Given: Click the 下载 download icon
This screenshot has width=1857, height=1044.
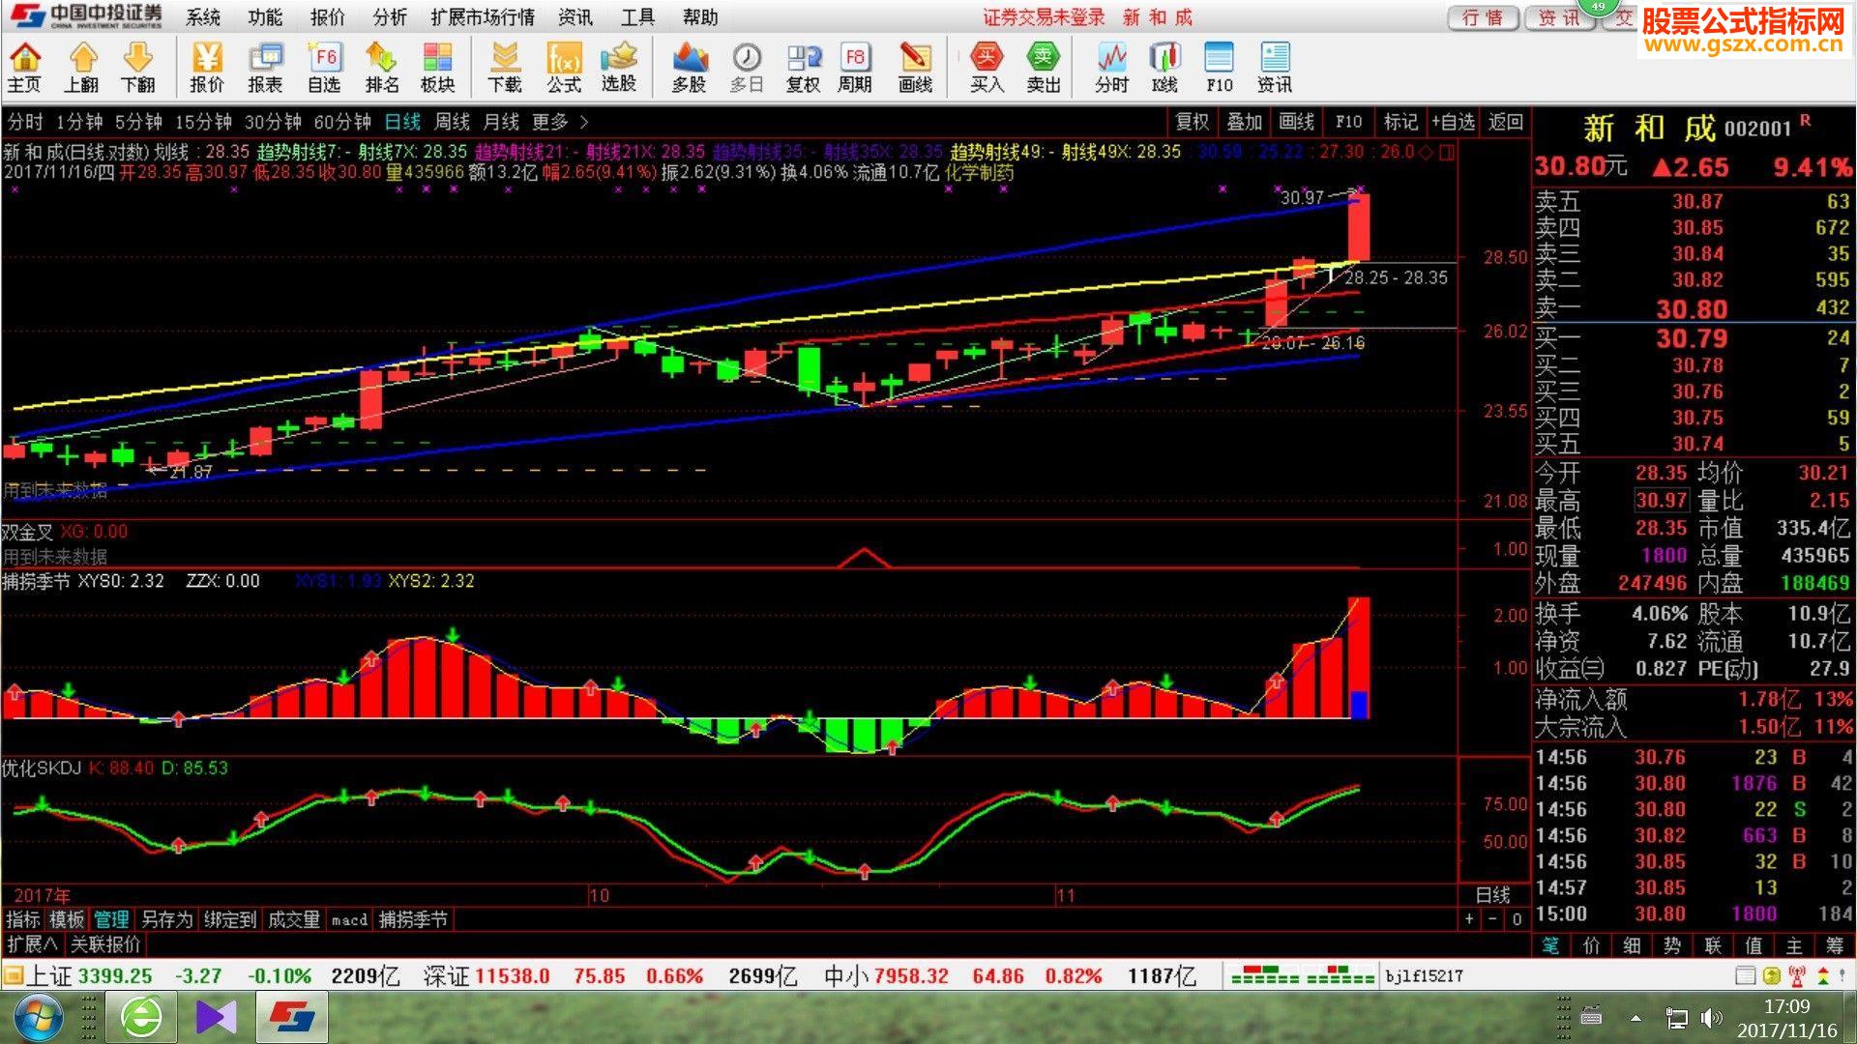Looking at the screenshot, I should click(505, 68).
